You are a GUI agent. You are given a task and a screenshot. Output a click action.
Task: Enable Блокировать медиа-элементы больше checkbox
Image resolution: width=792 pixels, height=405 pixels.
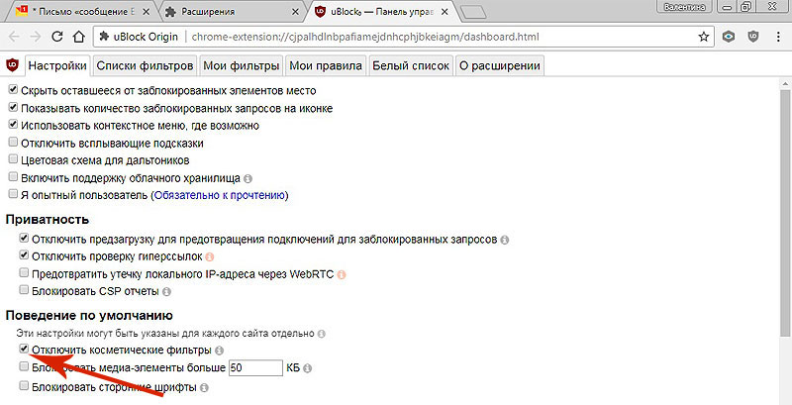(24, 366)
